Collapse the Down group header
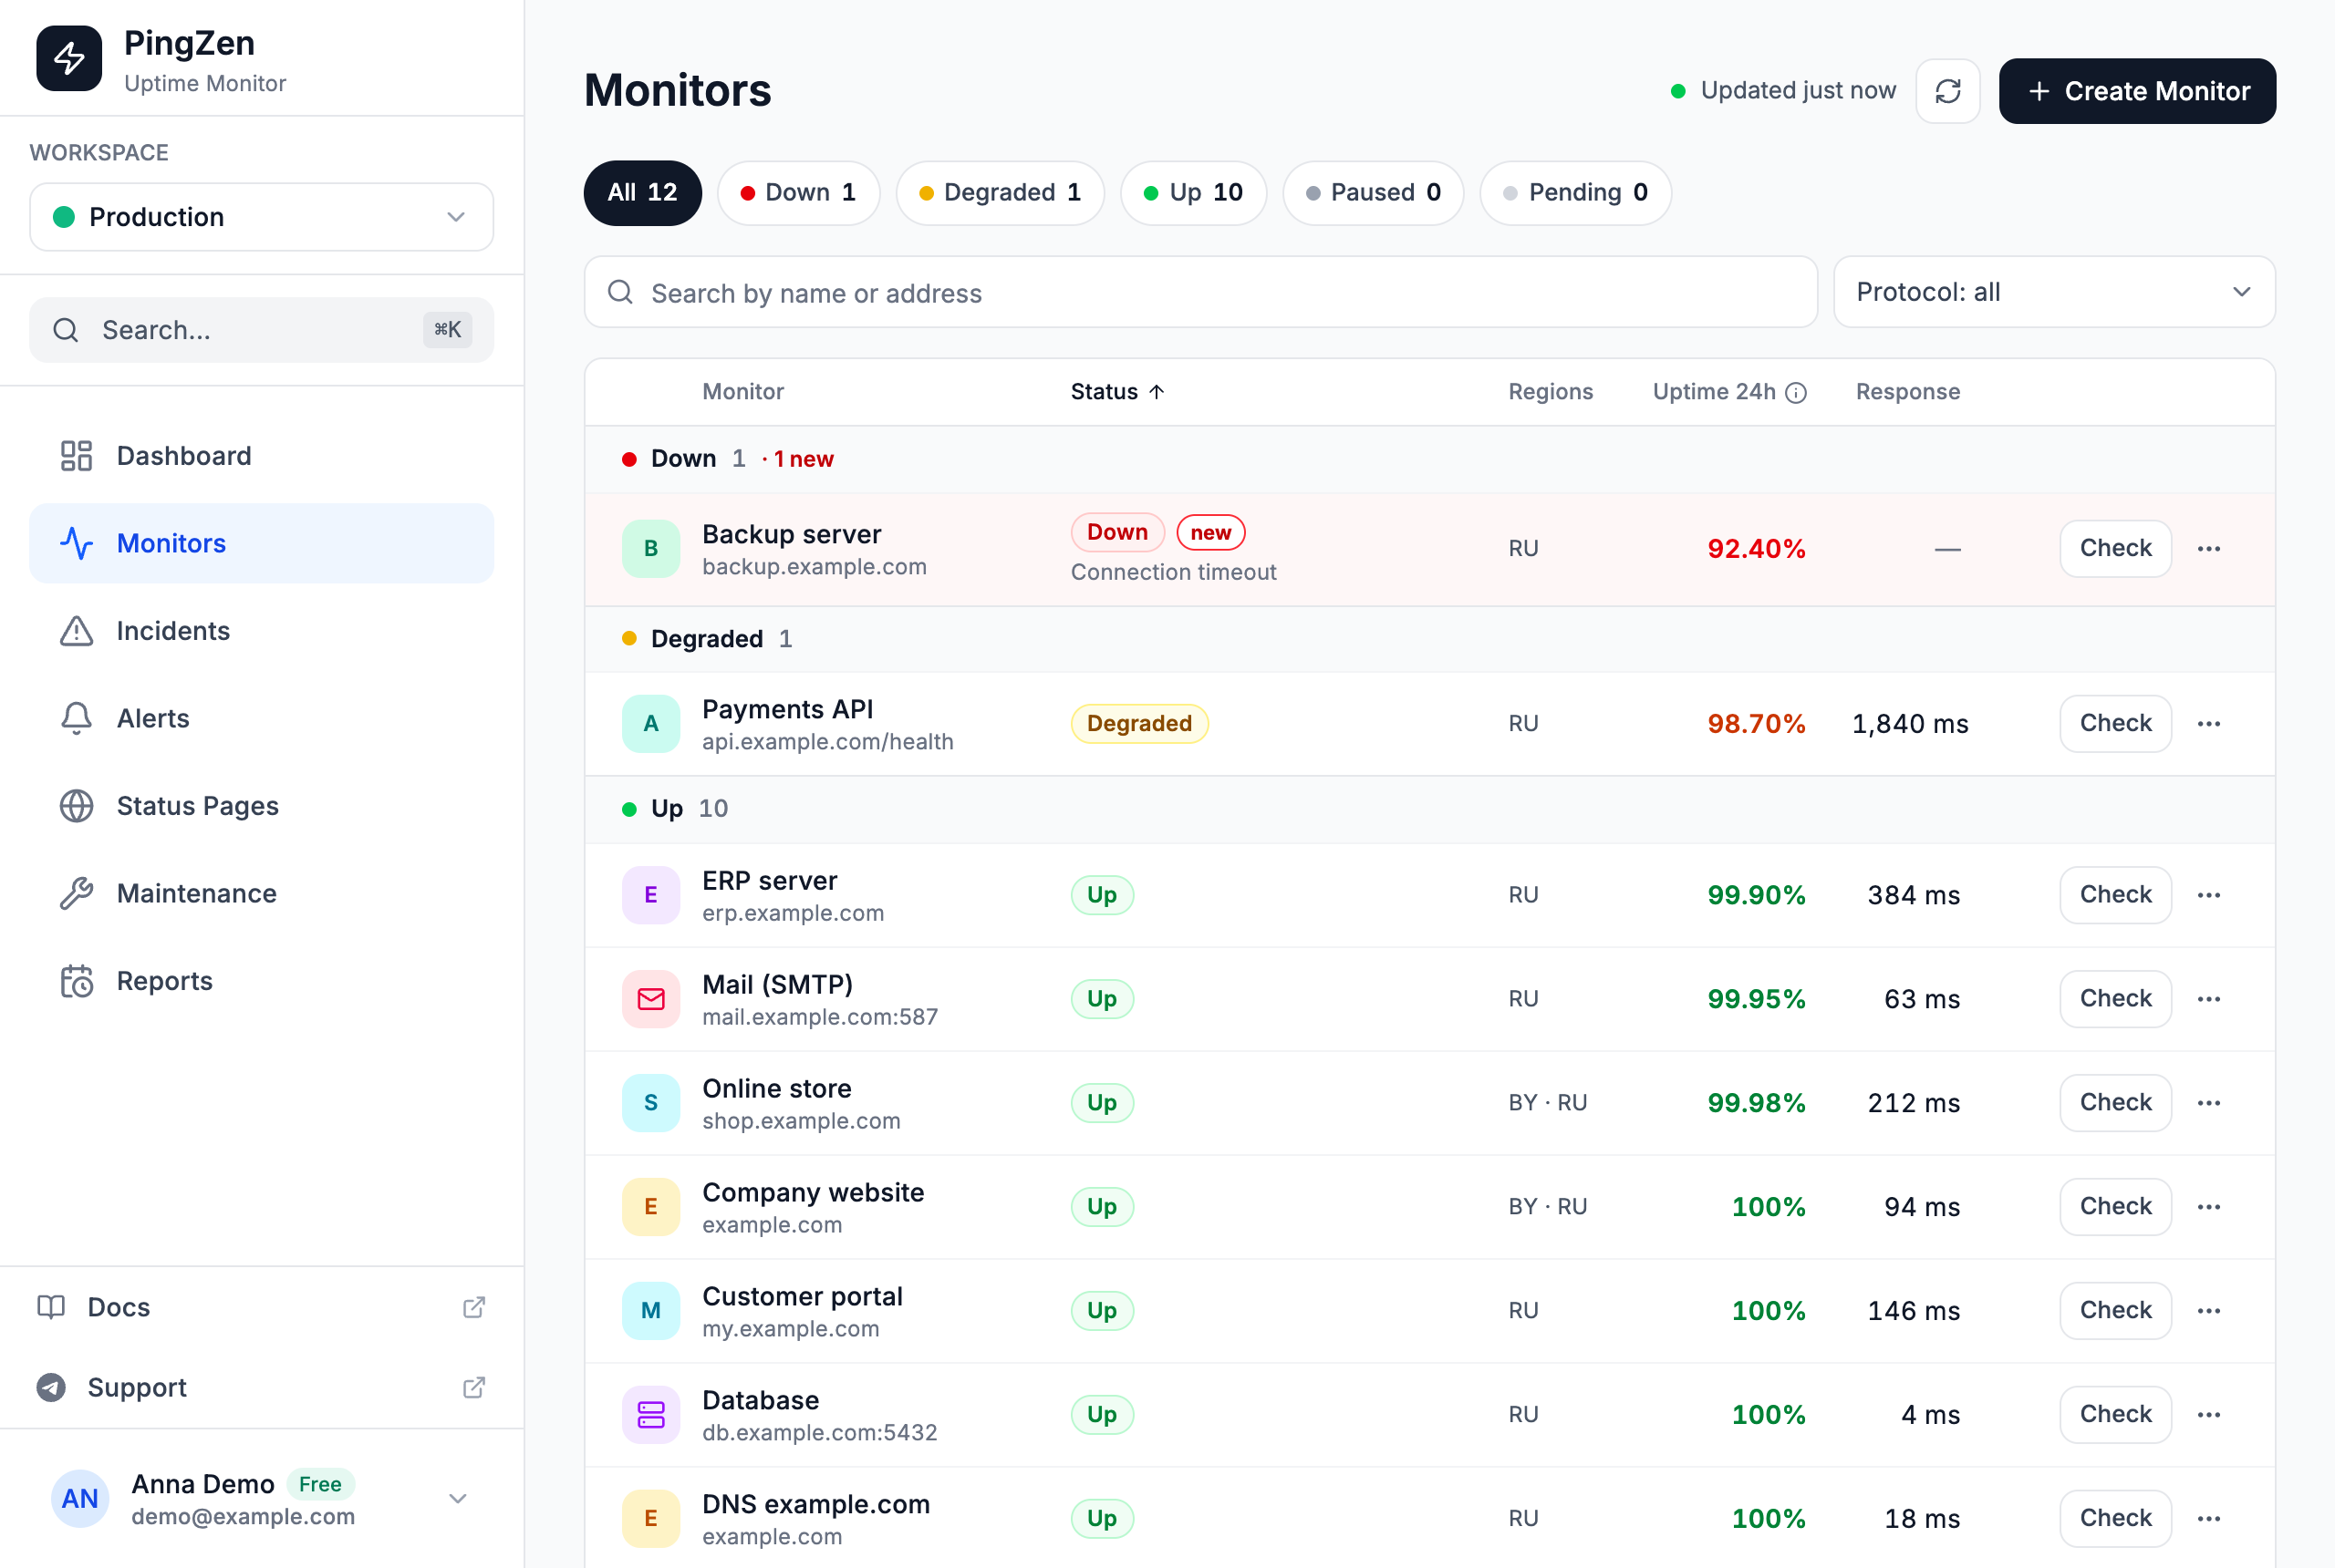 click(1429, 459)
